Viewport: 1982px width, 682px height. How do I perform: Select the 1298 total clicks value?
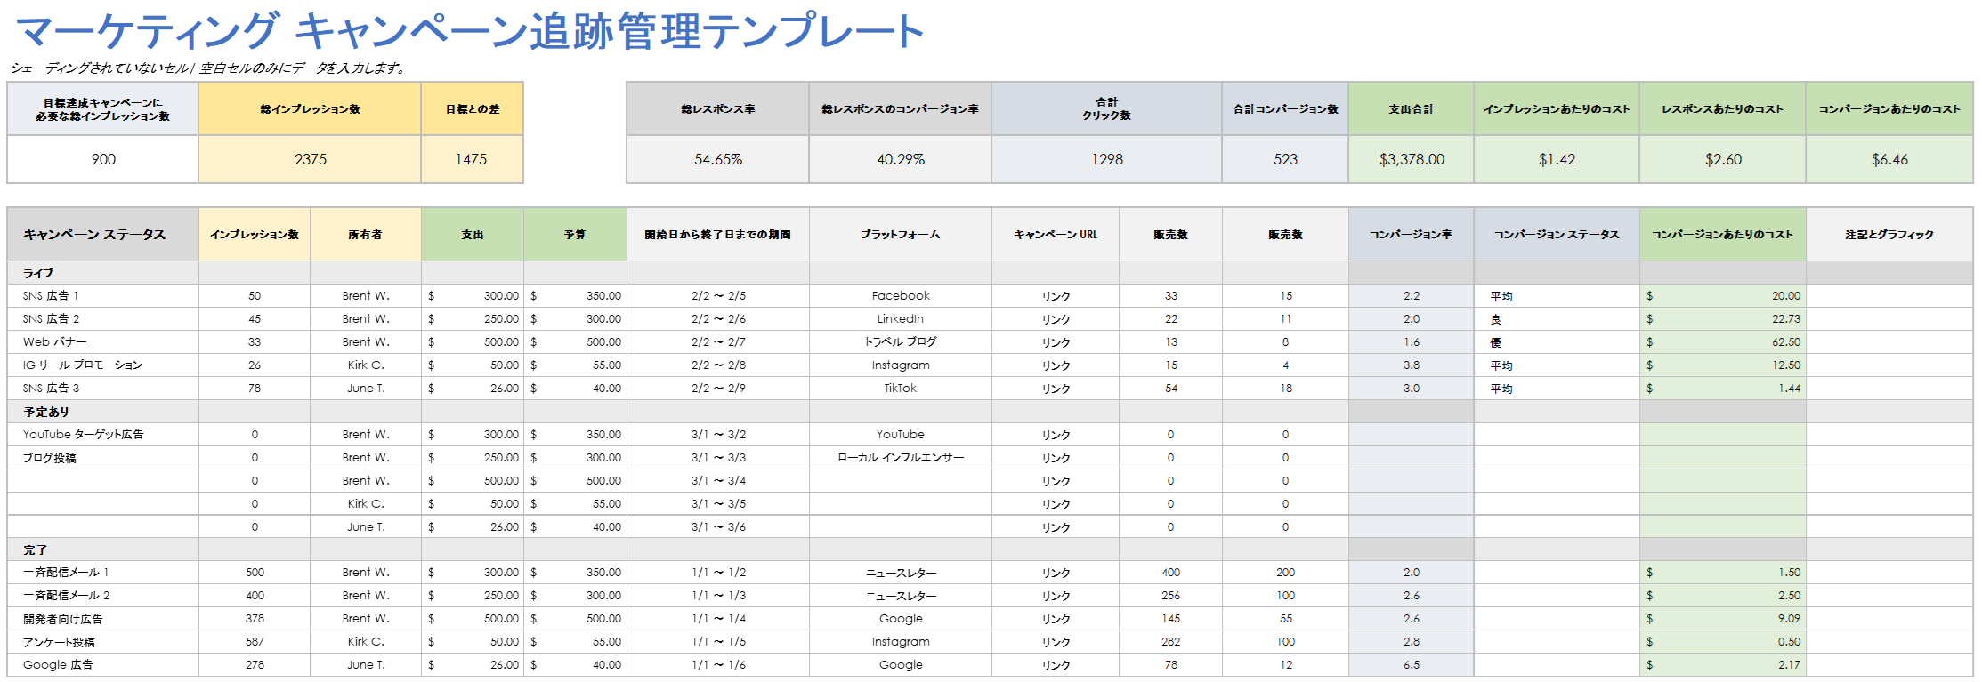[x=1107, y=159]
